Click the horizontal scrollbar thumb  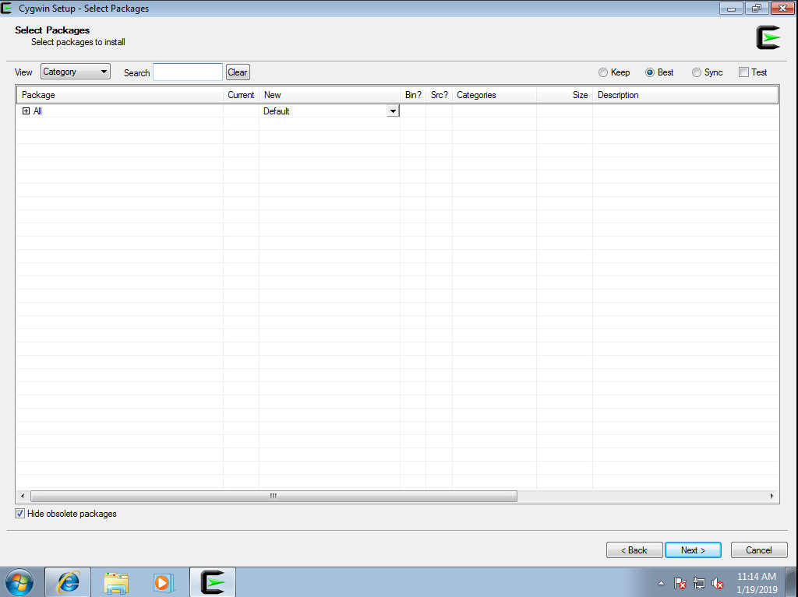[x=274, y=496]
